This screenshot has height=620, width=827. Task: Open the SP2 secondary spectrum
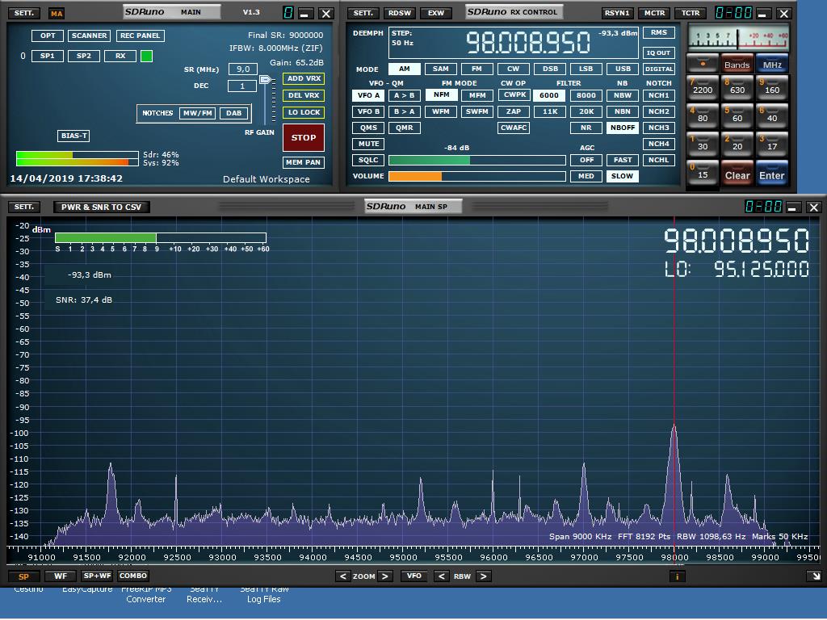click(x=84, y=56)
